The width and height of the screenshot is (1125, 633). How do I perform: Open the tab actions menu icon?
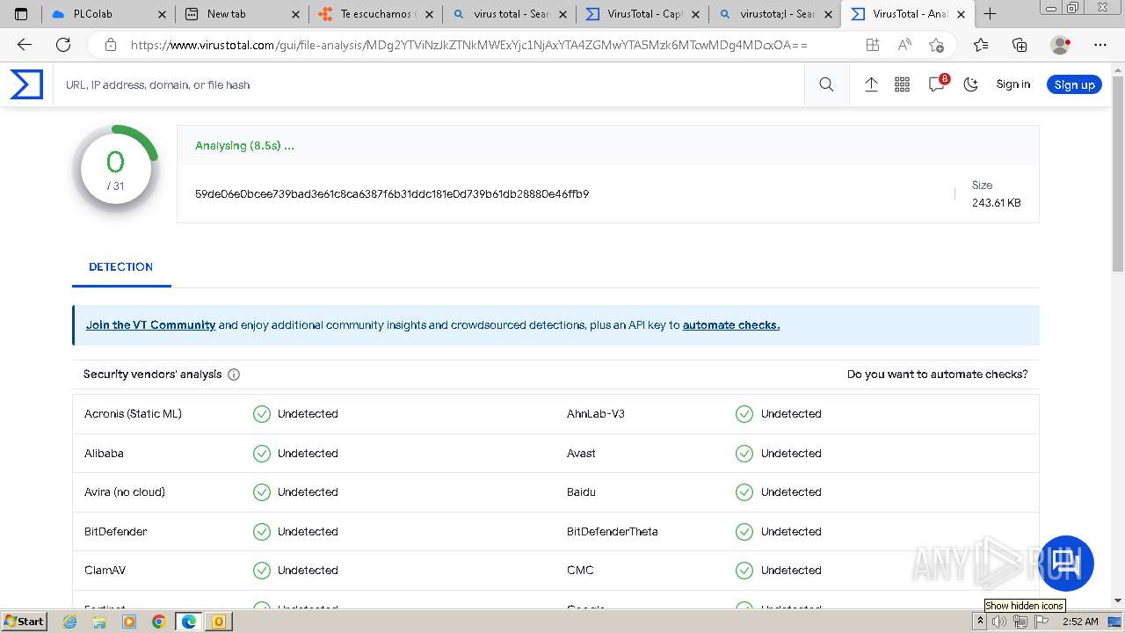pos(21,14)
